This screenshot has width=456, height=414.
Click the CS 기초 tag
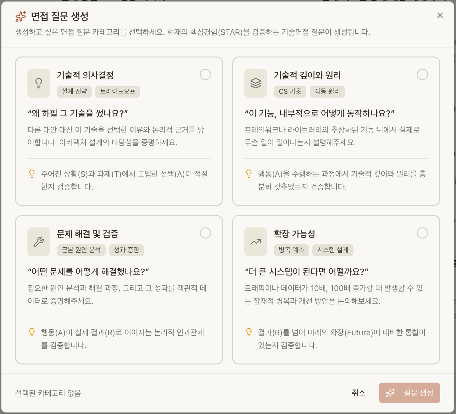tap(290, 92)
